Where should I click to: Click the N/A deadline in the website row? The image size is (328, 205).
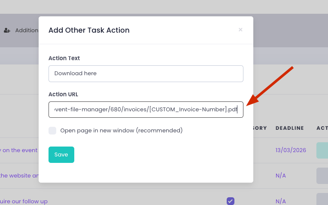click(x=280, y=175)
